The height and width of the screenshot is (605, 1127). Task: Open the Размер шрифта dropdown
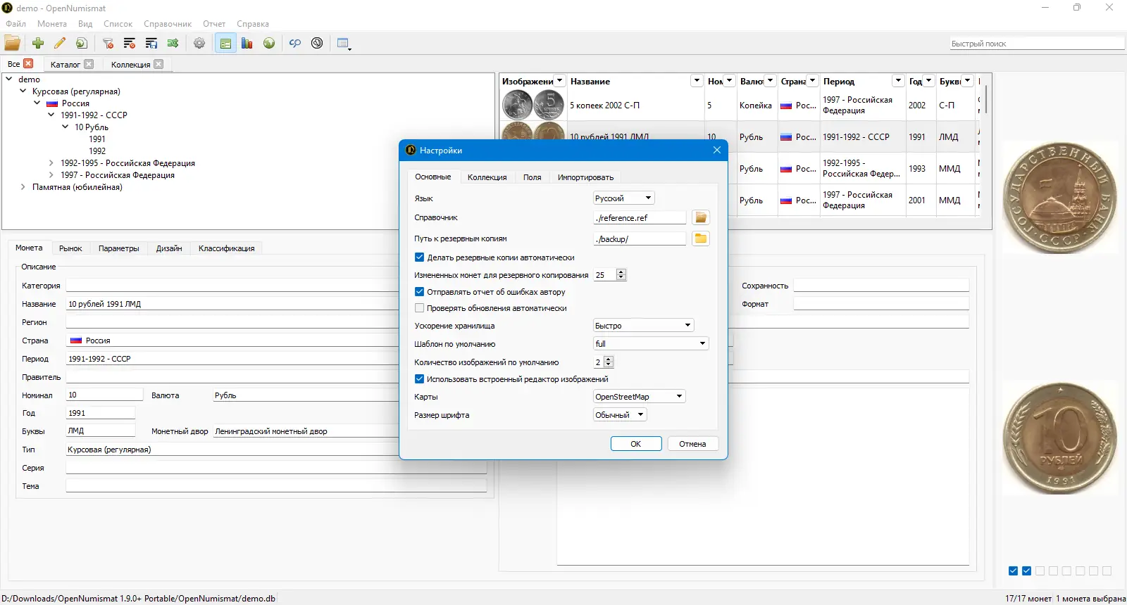(620, 415)
